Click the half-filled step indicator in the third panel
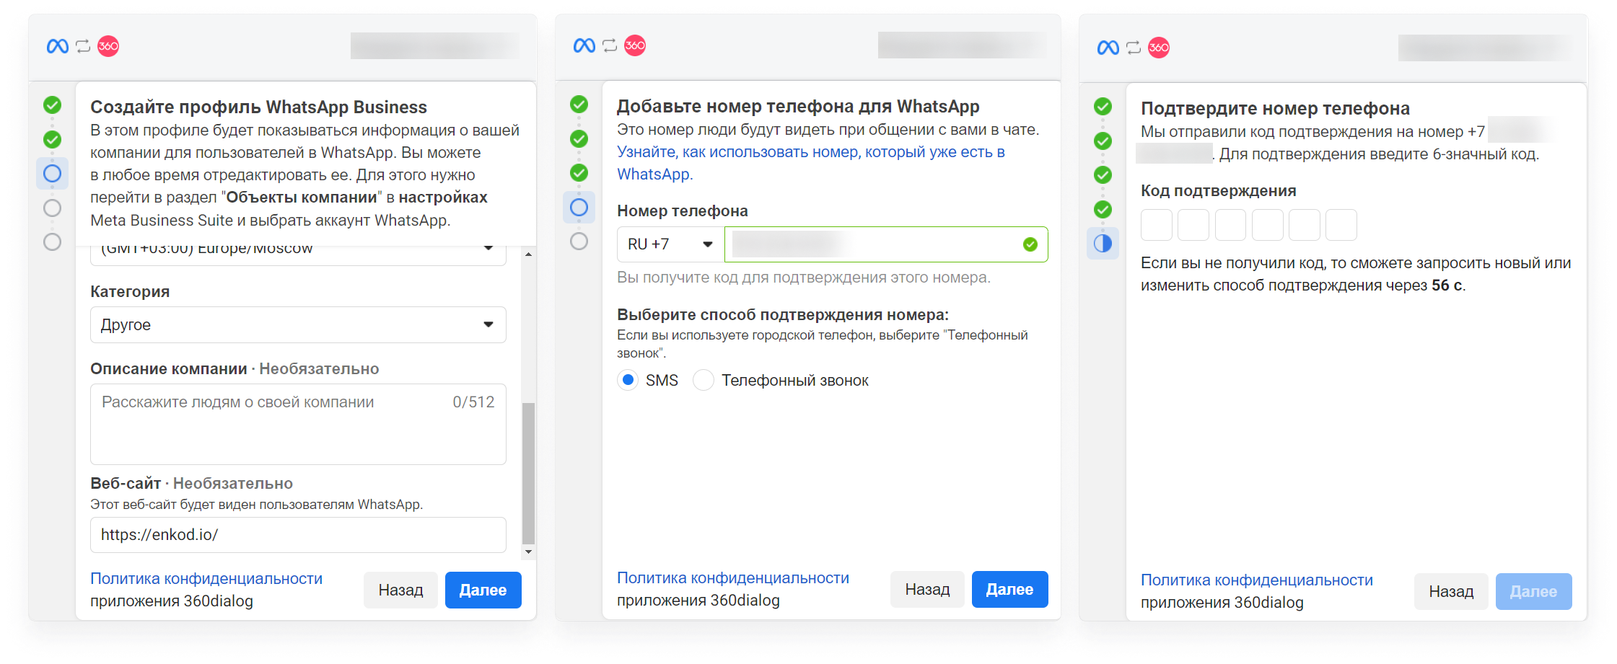 [1103, 244]
